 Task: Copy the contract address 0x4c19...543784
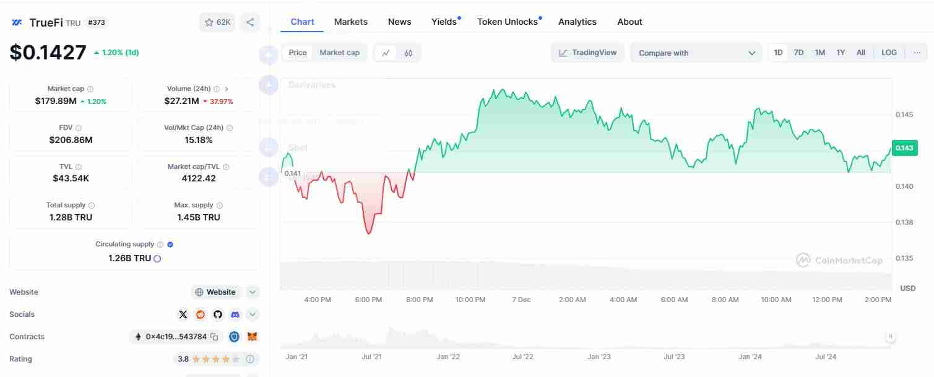pos(214,337)
